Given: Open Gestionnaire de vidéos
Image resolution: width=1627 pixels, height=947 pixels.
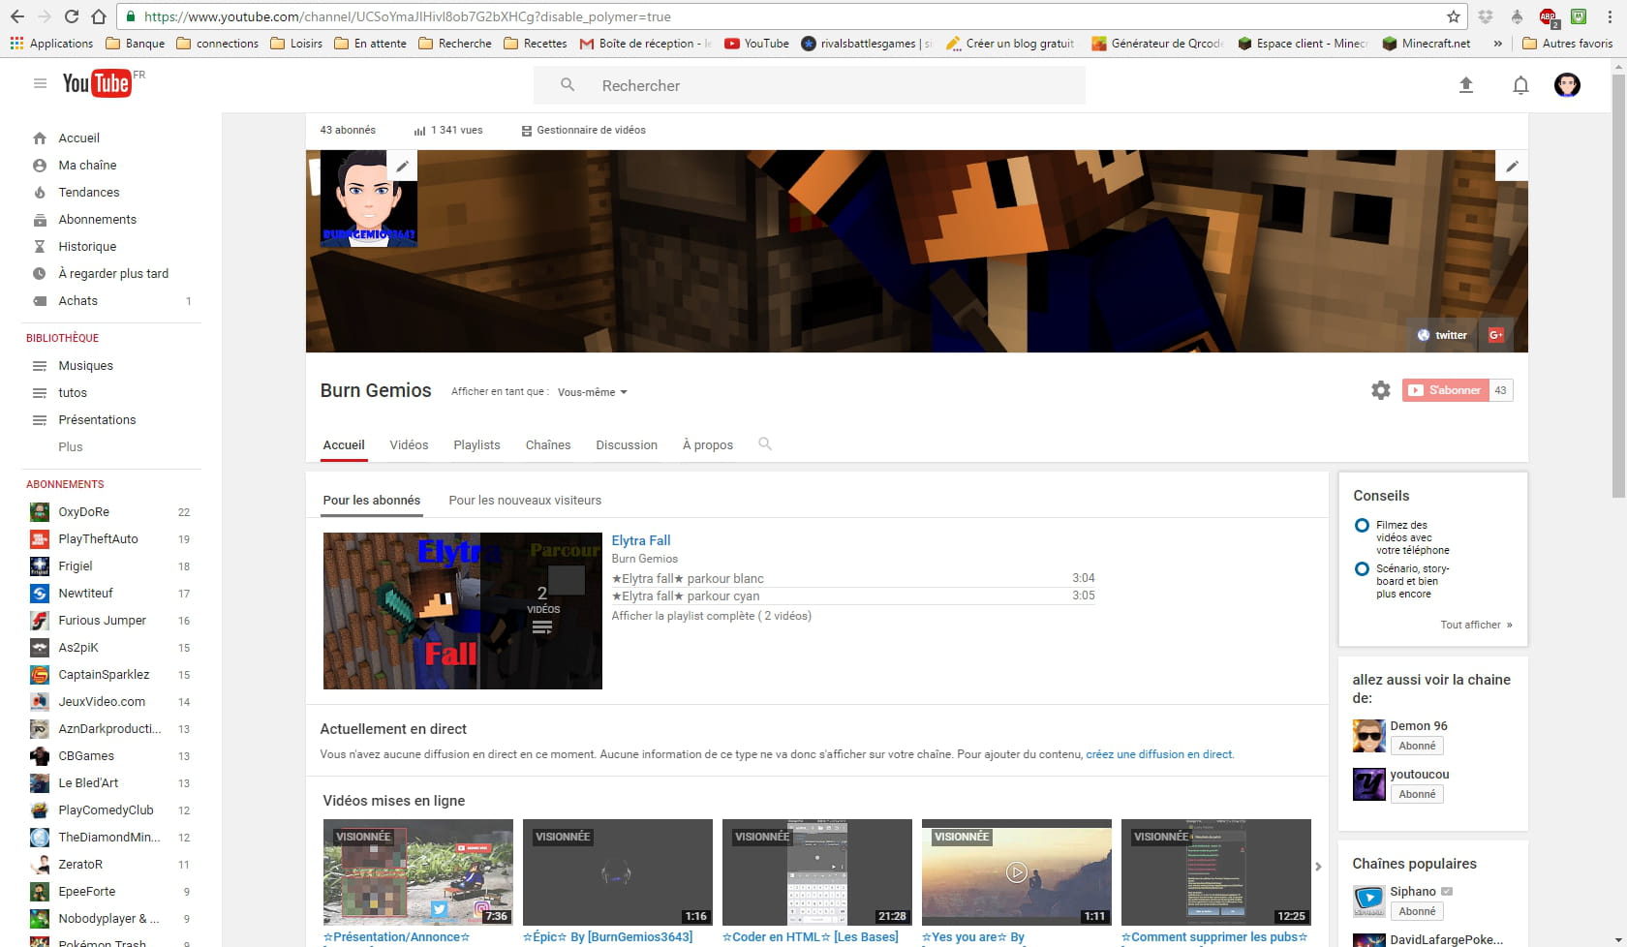Looking at the screenshot, I should pos(583,130).
